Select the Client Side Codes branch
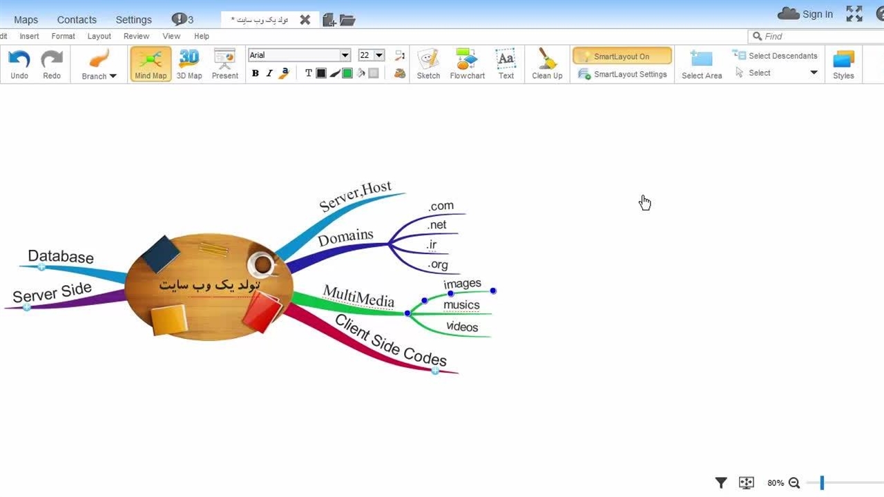884x497 pixels. 391,340
